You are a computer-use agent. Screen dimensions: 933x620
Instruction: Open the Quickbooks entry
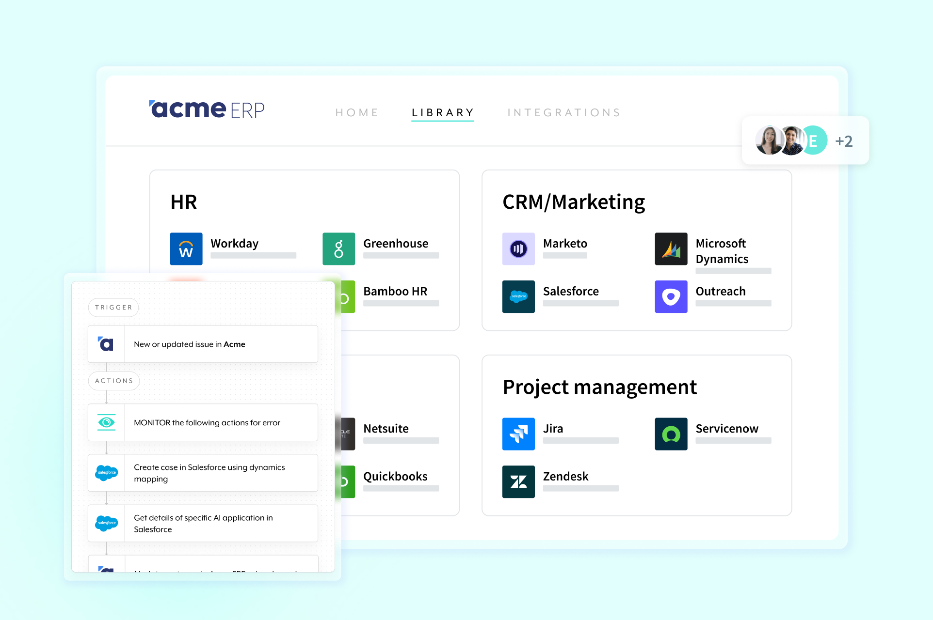tap(395, 477)
